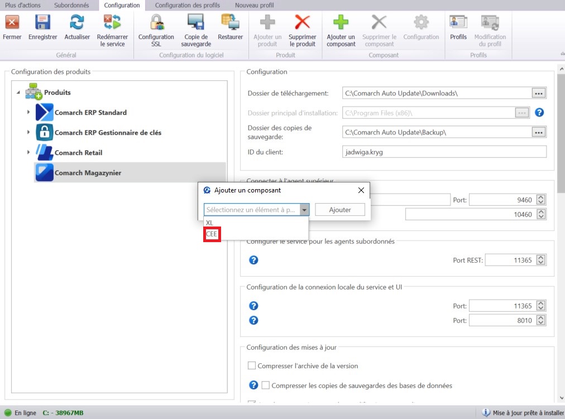
Task: Click info icon in status bar
Action: click(486, 412)
